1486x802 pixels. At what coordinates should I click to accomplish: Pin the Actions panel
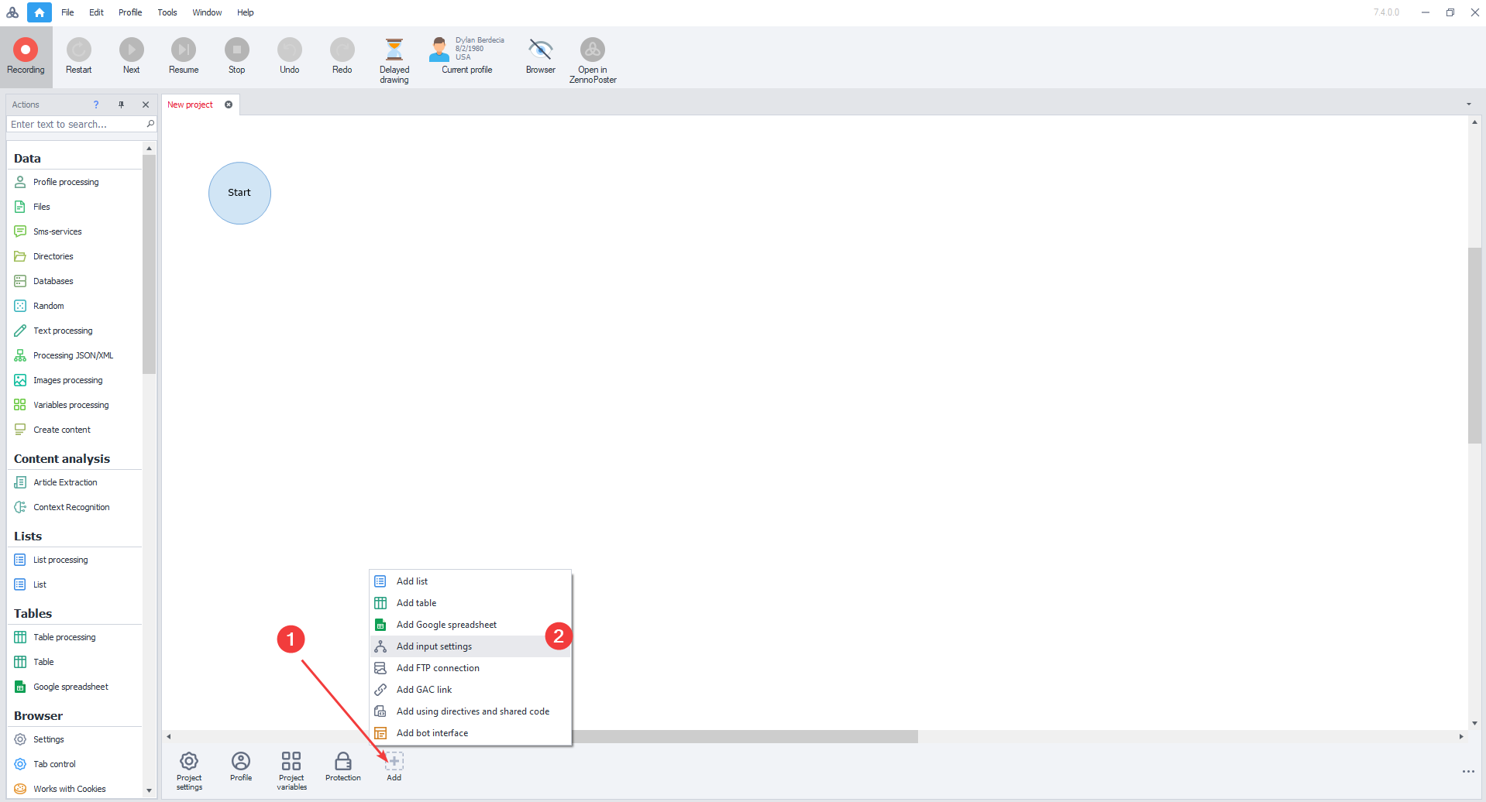click(x=121, y=105)
